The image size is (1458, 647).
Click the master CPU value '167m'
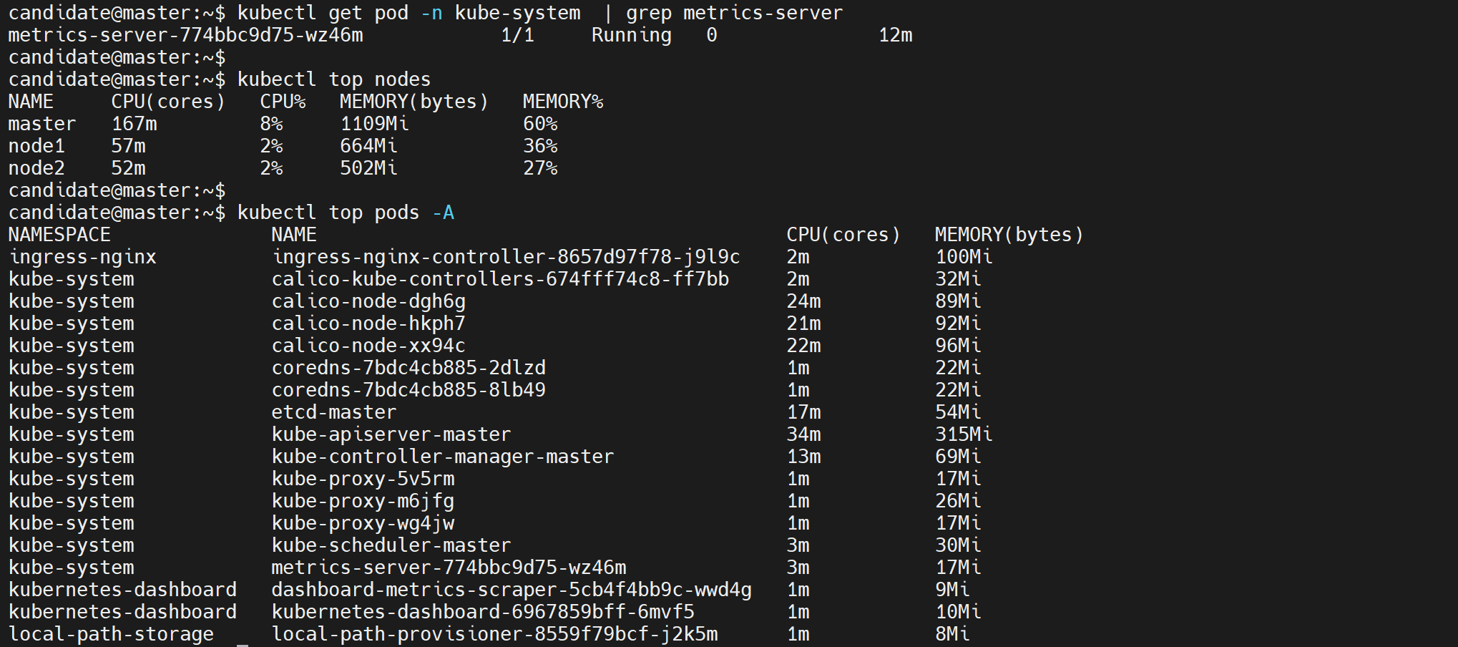point(134,124)
